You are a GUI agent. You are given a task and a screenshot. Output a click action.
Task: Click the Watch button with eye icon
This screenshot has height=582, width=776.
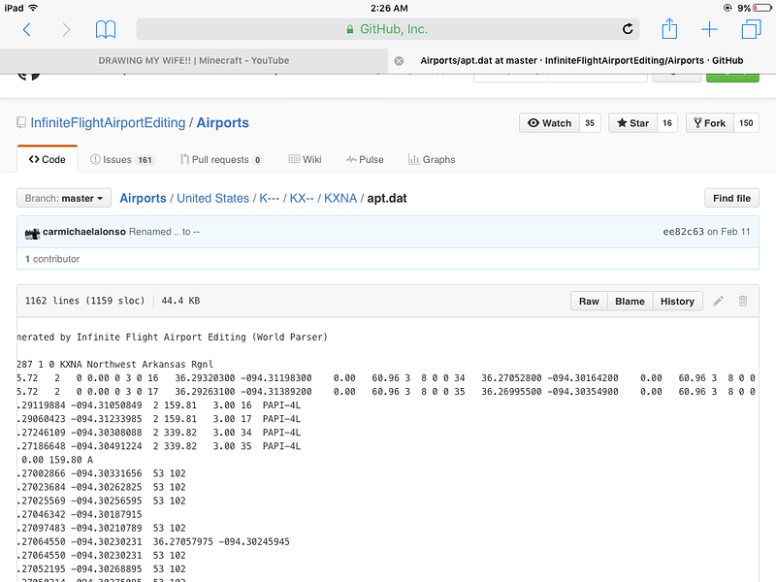pyautogui.click(x=549, y=123)
